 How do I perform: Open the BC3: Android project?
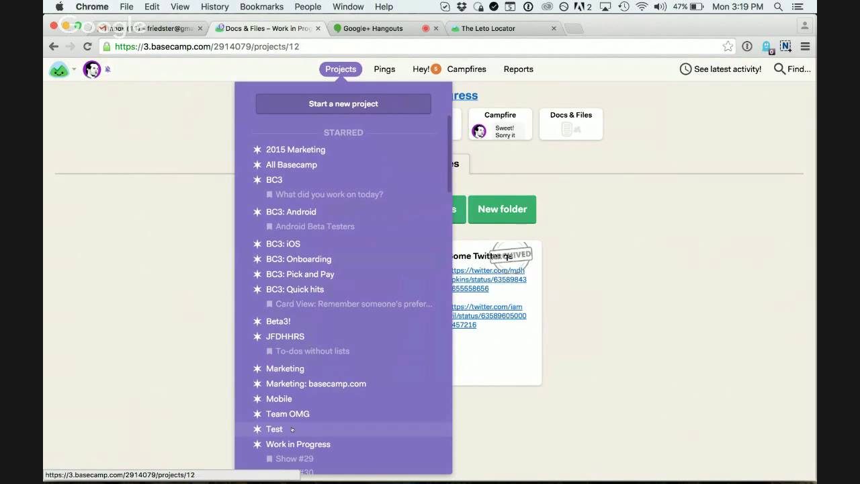pyautogui.click(x=291, y=212)
